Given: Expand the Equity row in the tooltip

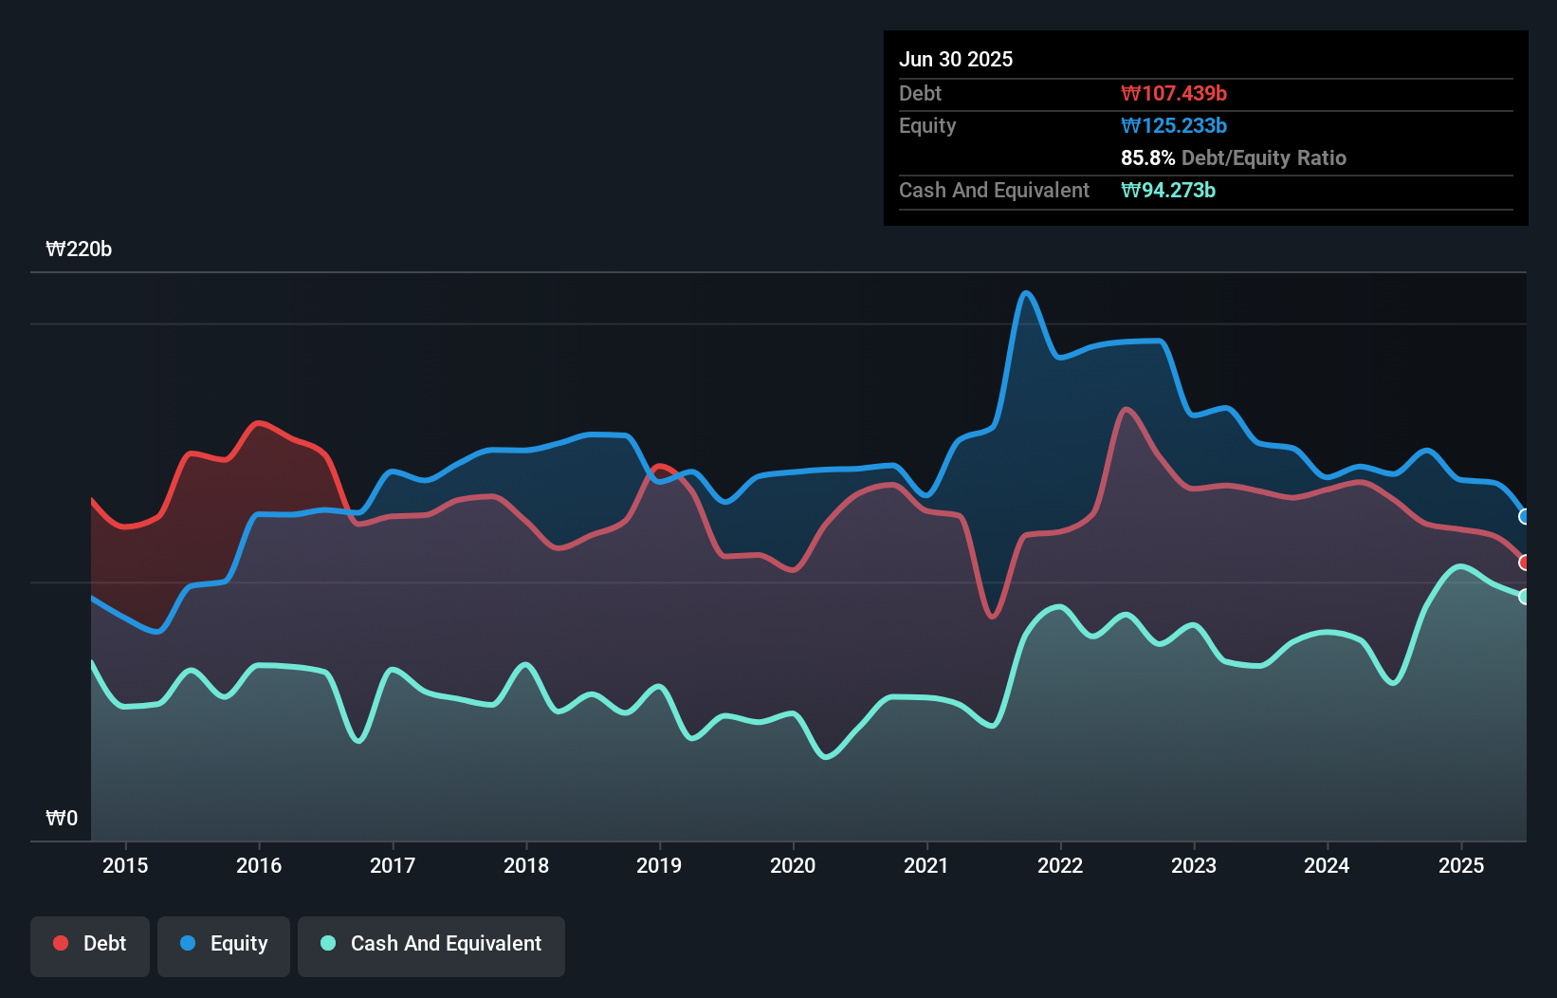Looking at the screenshot, I should pos(926,125).
